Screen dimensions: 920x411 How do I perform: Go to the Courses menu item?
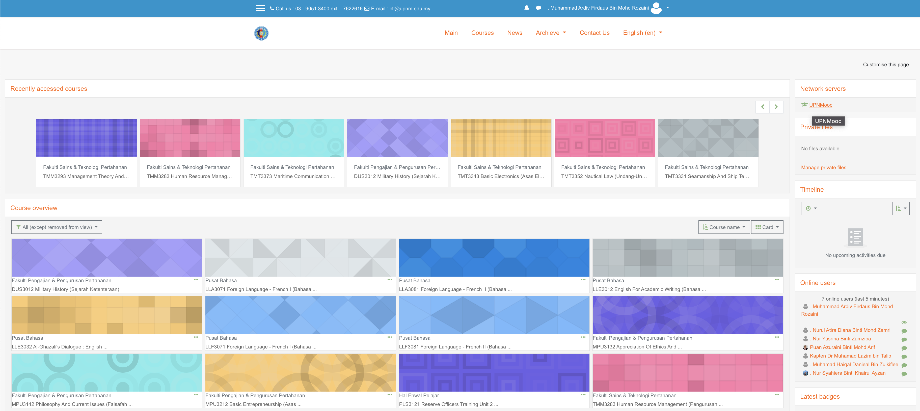point(482,33)
